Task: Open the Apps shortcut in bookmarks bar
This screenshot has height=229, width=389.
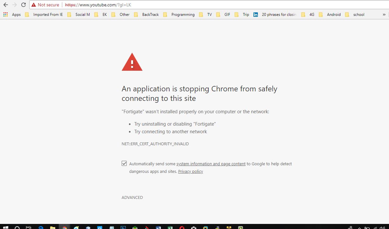Action: [x=12, y=15]
